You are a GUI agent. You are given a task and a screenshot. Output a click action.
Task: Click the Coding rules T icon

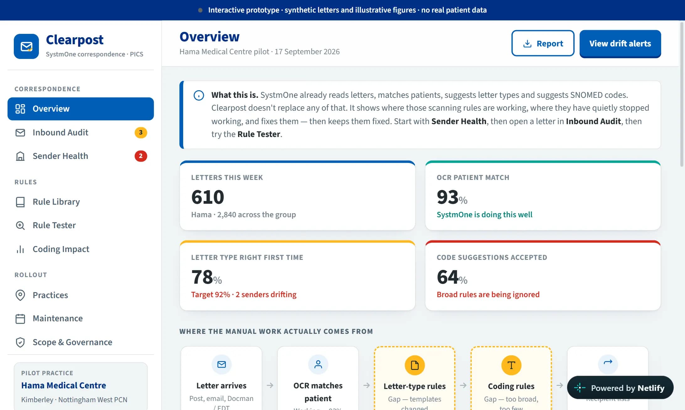click(x=511, y=365)
